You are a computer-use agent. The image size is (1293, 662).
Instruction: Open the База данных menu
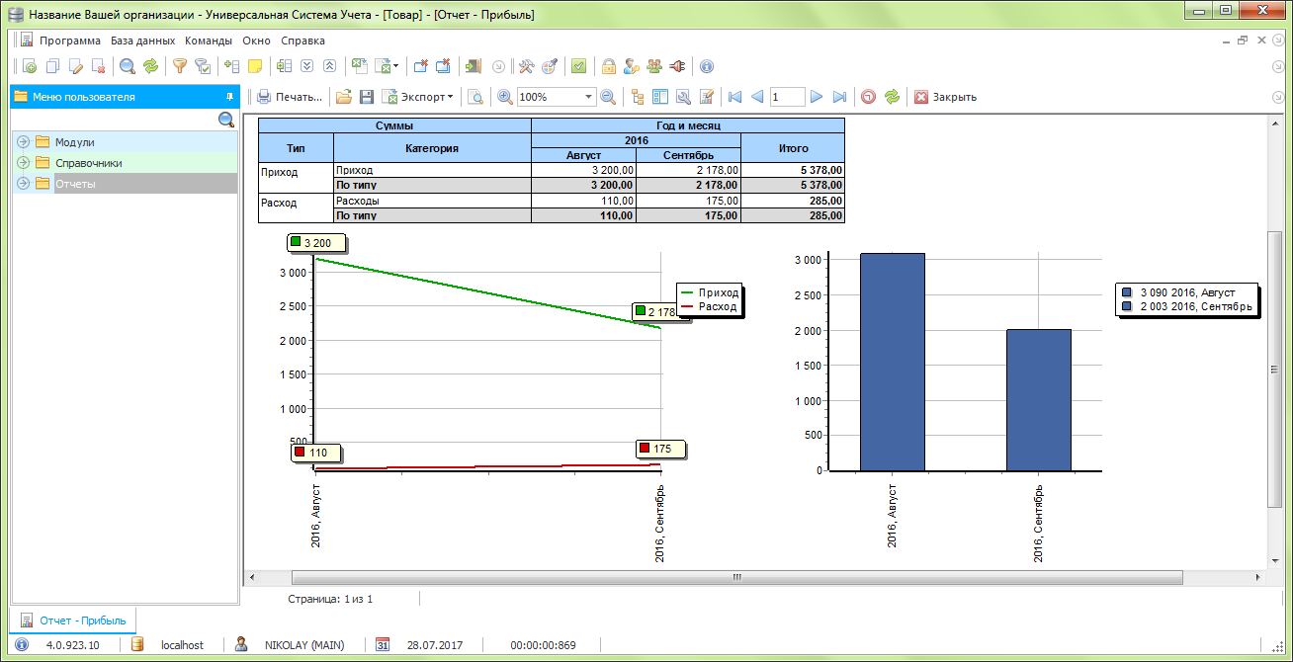click(x=142, y=41)
